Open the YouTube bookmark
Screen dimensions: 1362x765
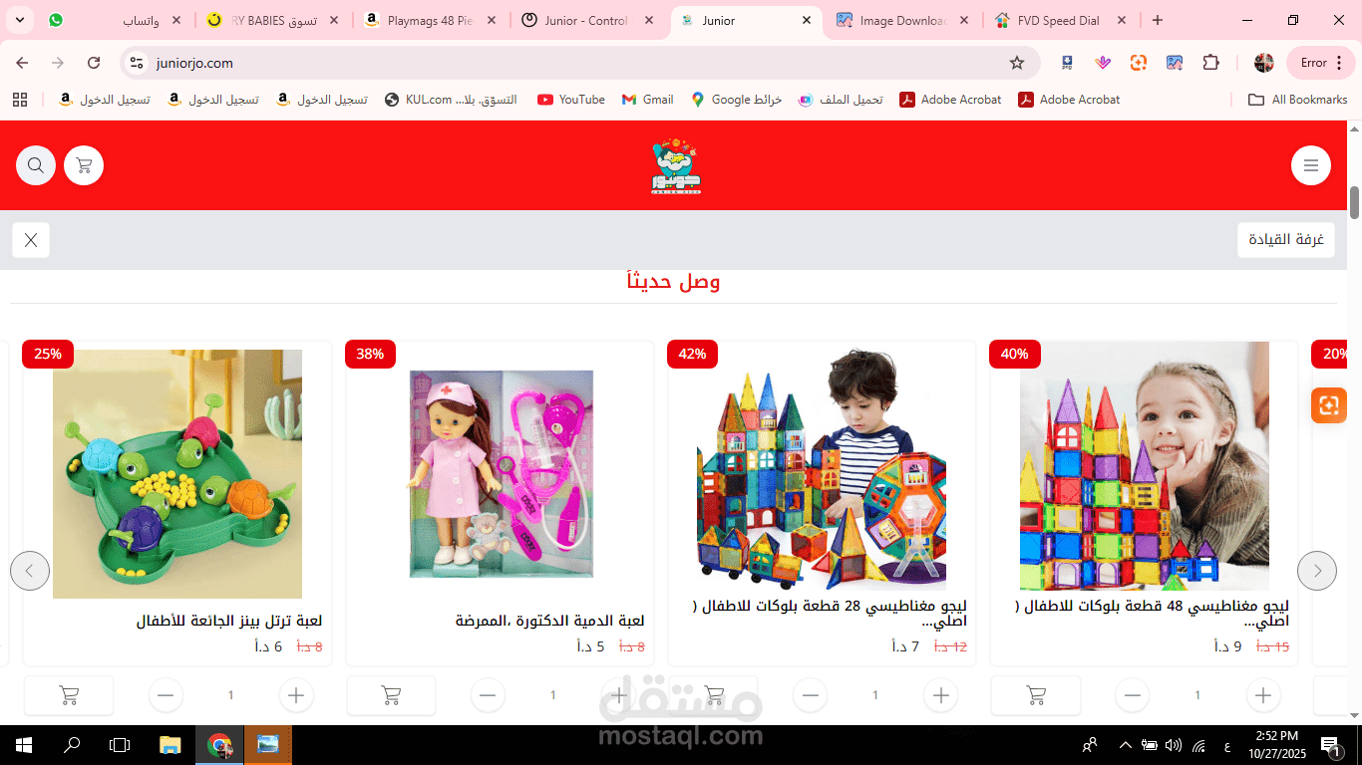point(571,100)
